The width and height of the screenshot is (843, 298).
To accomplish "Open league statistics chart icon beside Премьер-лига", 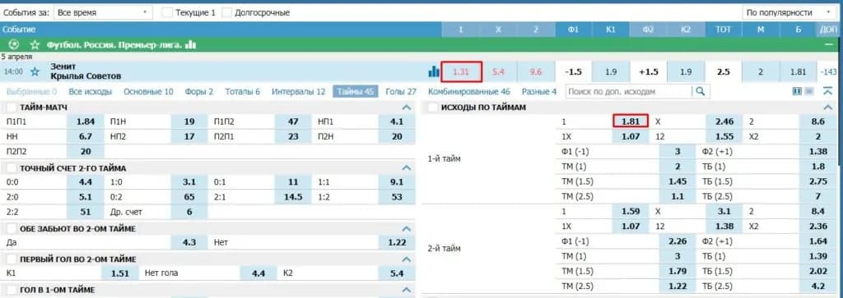I will tap(190, 45).
